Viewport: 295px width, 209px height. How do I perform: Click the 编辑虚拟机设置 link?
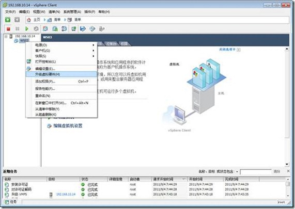click(68, 126)
